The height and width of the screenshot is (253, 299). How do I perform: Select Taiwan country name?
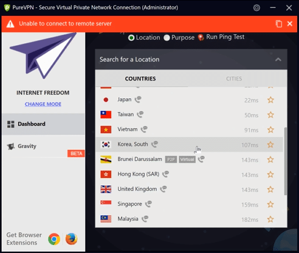[x=126, y=115]
